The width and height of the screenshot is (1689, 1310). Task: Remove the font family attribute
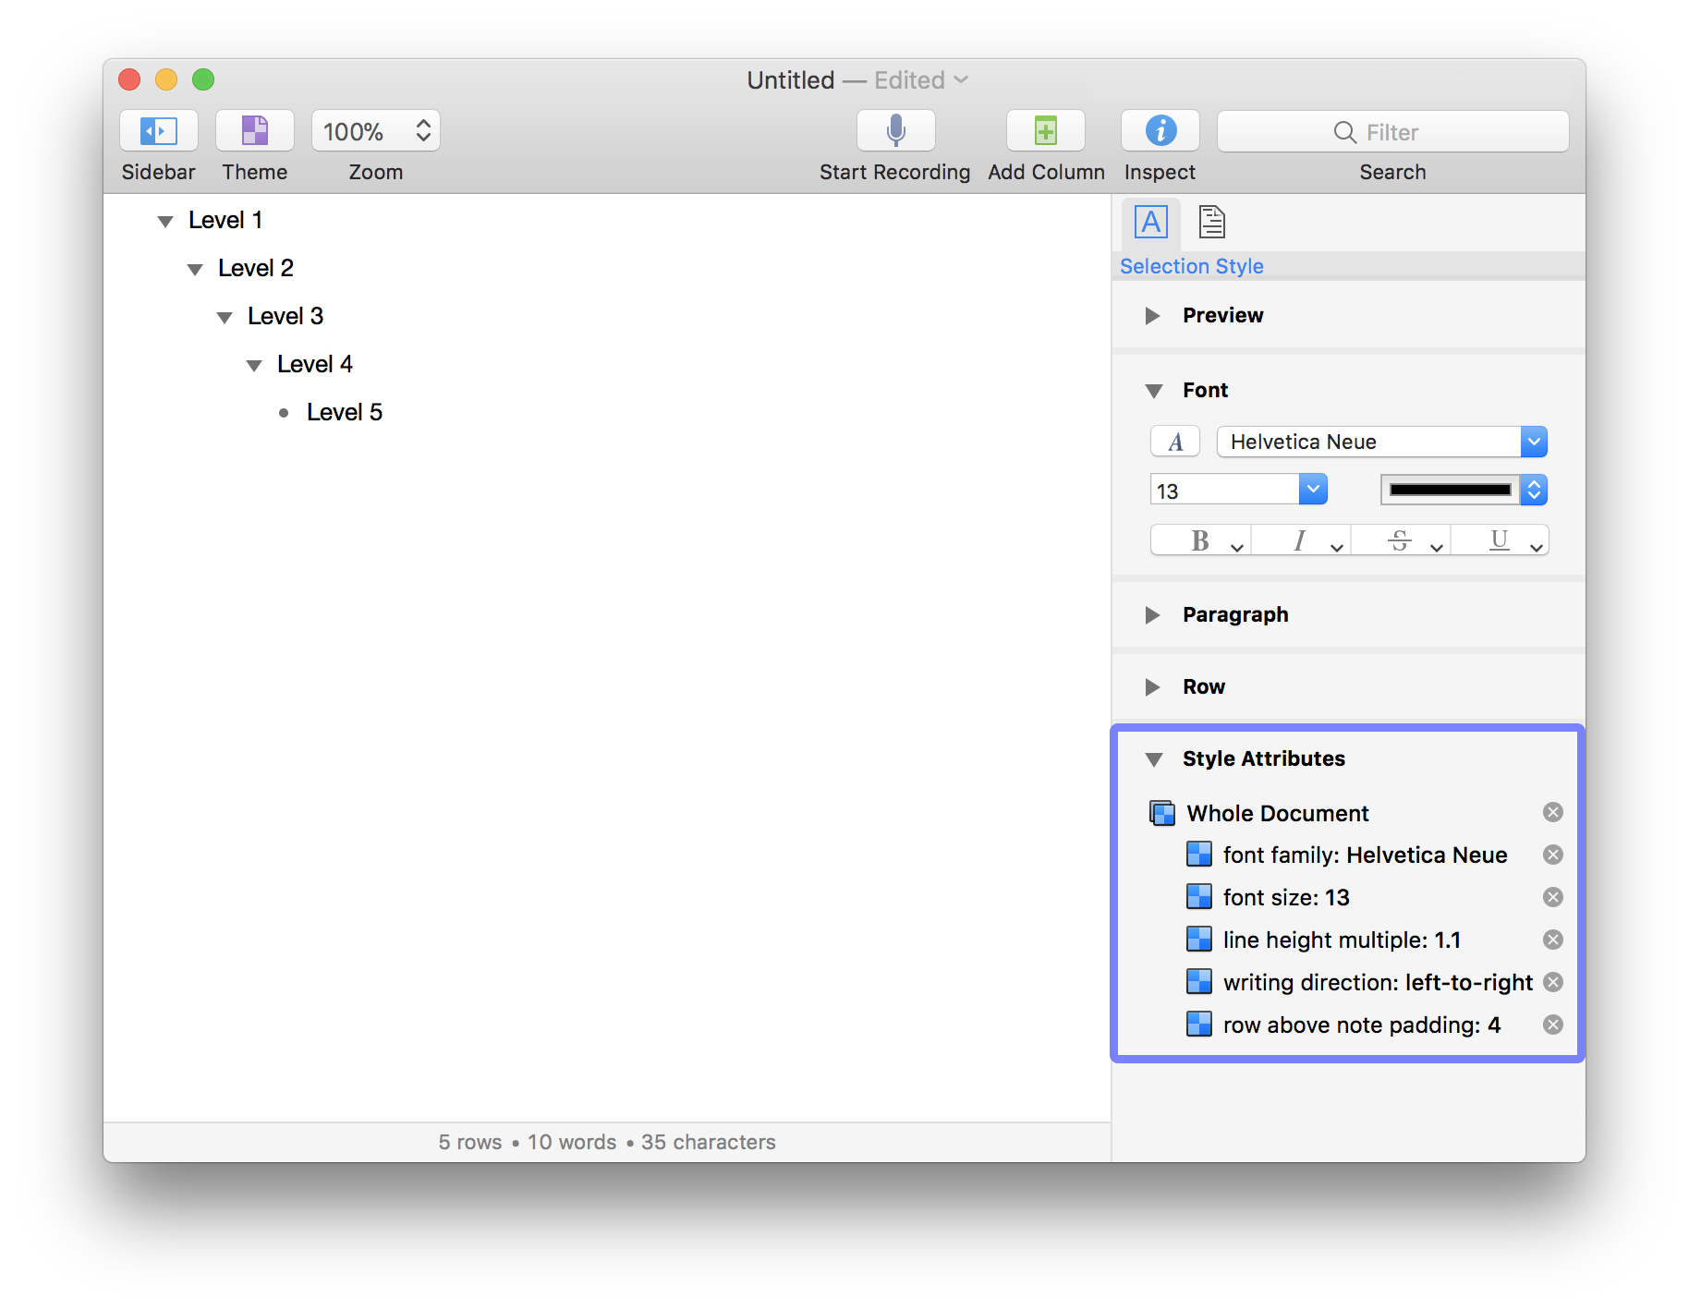(1553, 855)
